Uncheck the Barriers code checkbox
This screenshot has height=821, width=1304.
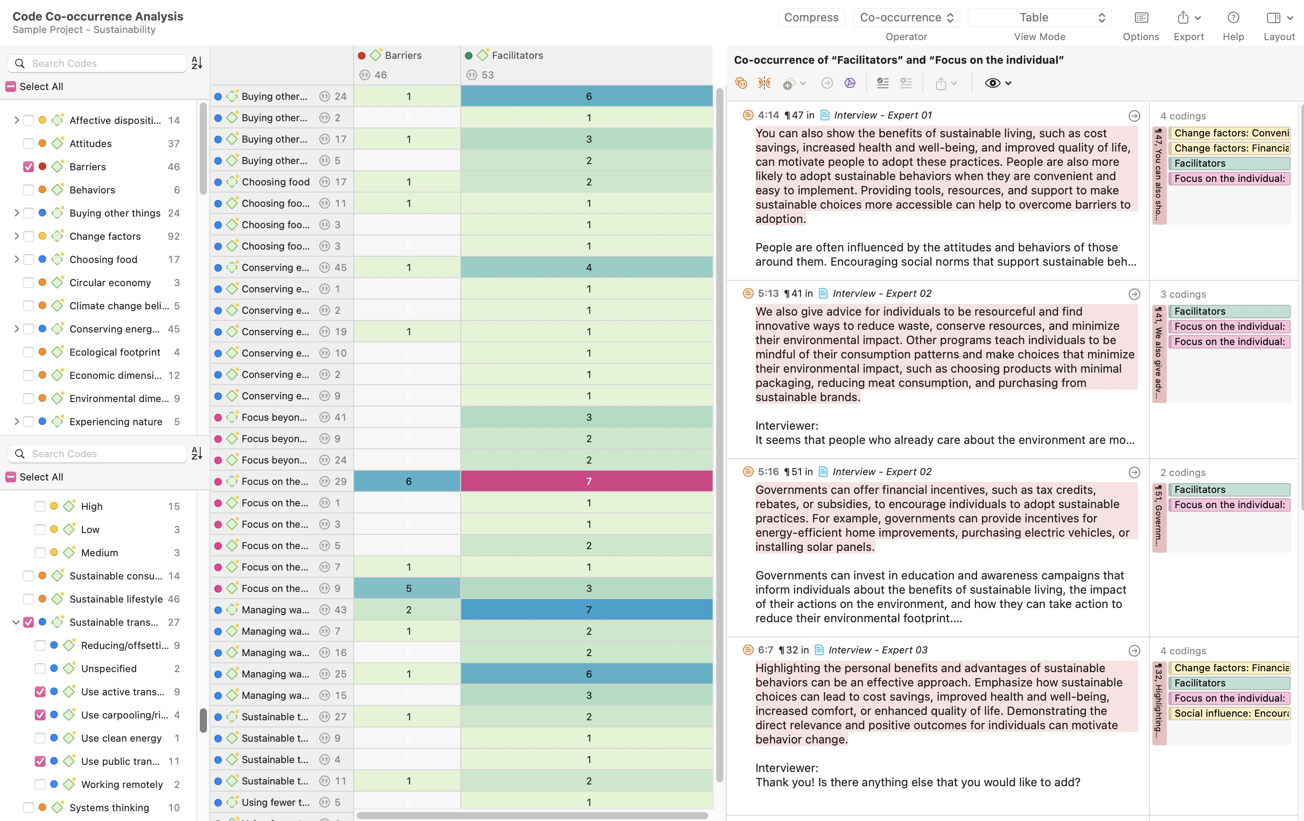pyautogui.click(x=29, y=167)
